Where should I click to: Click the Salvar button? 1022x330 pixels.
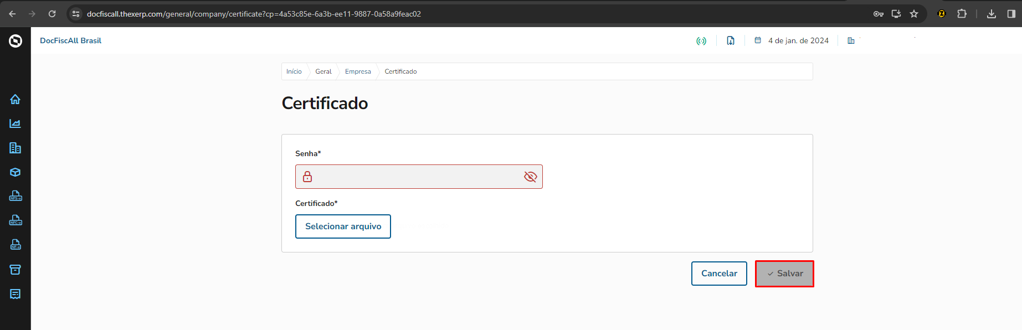[x=784, y=274]
